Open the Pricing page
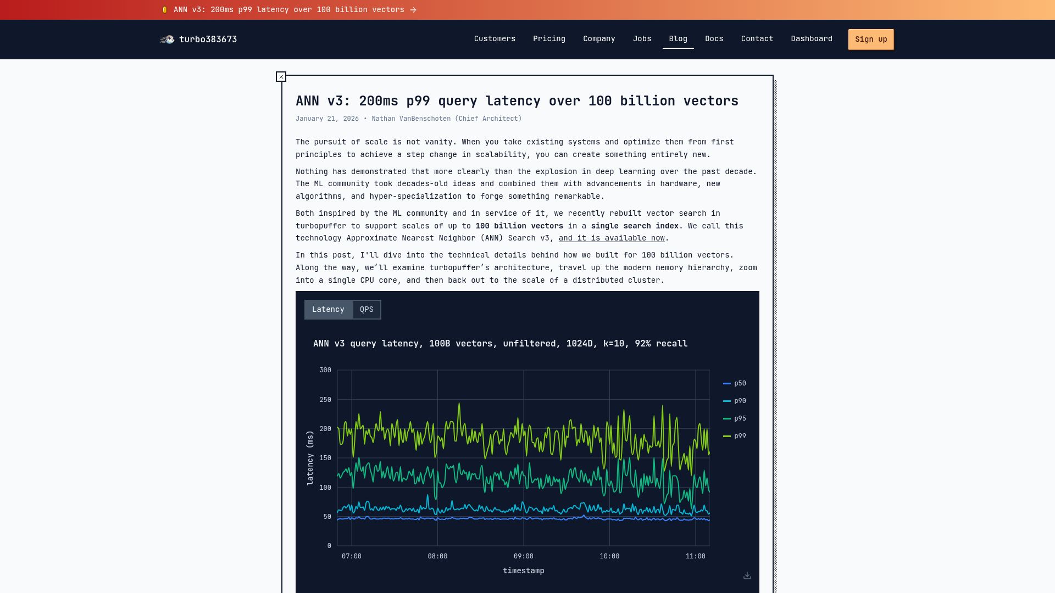 coord(549,39)
